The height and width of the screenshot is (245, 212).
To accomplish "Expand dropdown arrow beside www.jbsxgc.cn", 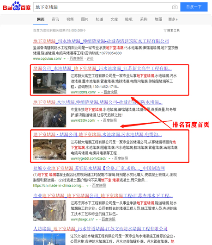I will 97,220.
